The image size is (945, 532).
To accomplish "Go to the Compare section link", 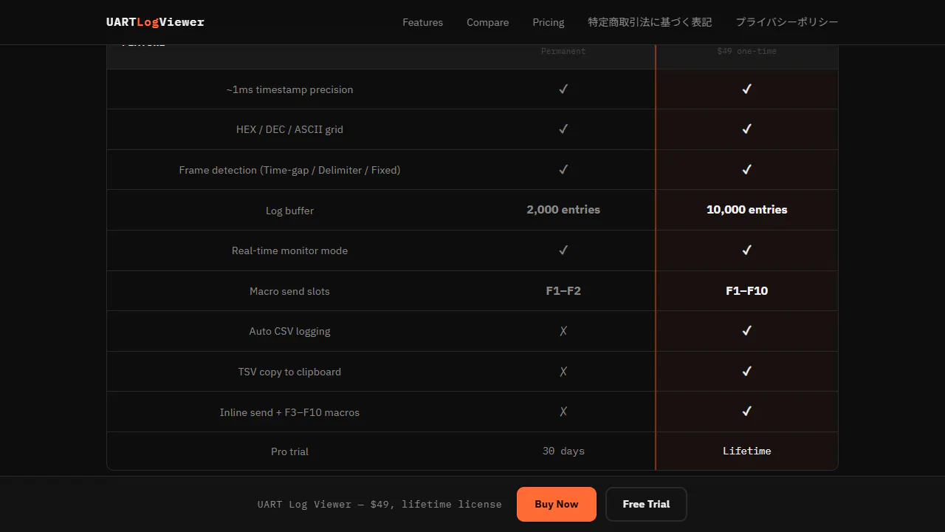I will click(487, 22).
